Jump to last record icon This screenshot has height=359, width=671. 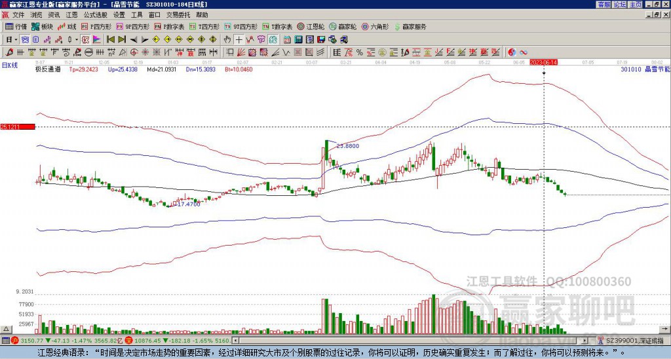pos(122,40)
